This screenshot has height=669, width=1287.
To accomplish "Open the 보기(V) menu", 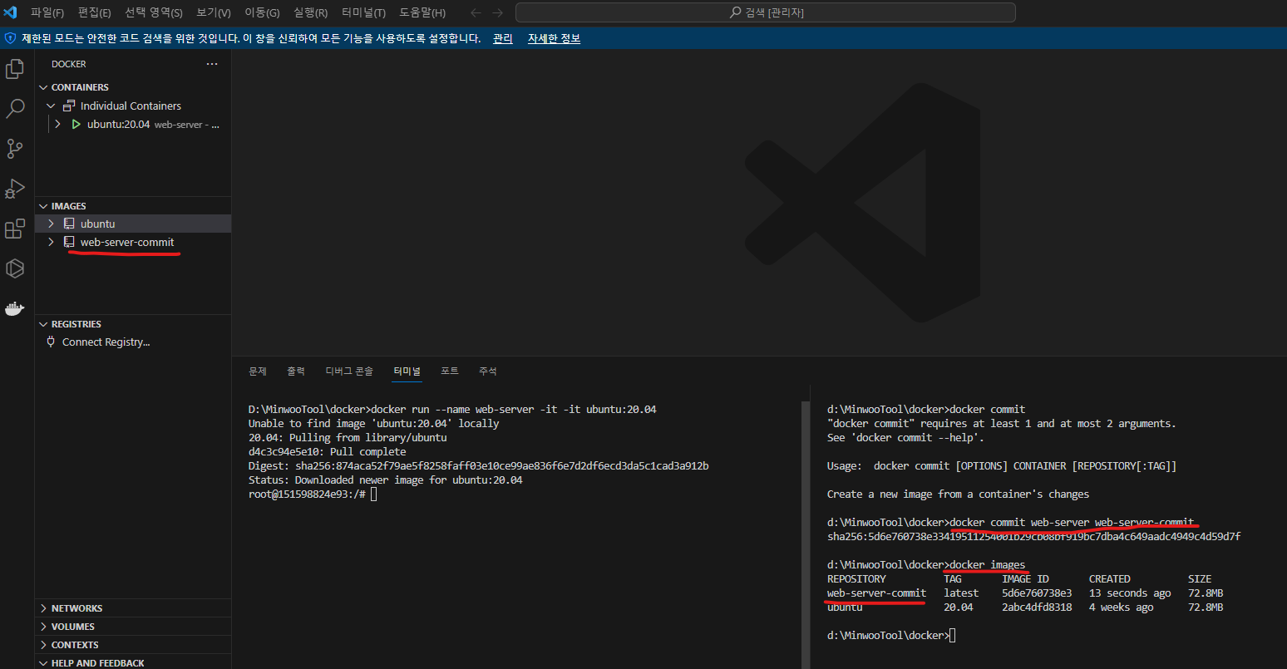I will tap(214, 12).
